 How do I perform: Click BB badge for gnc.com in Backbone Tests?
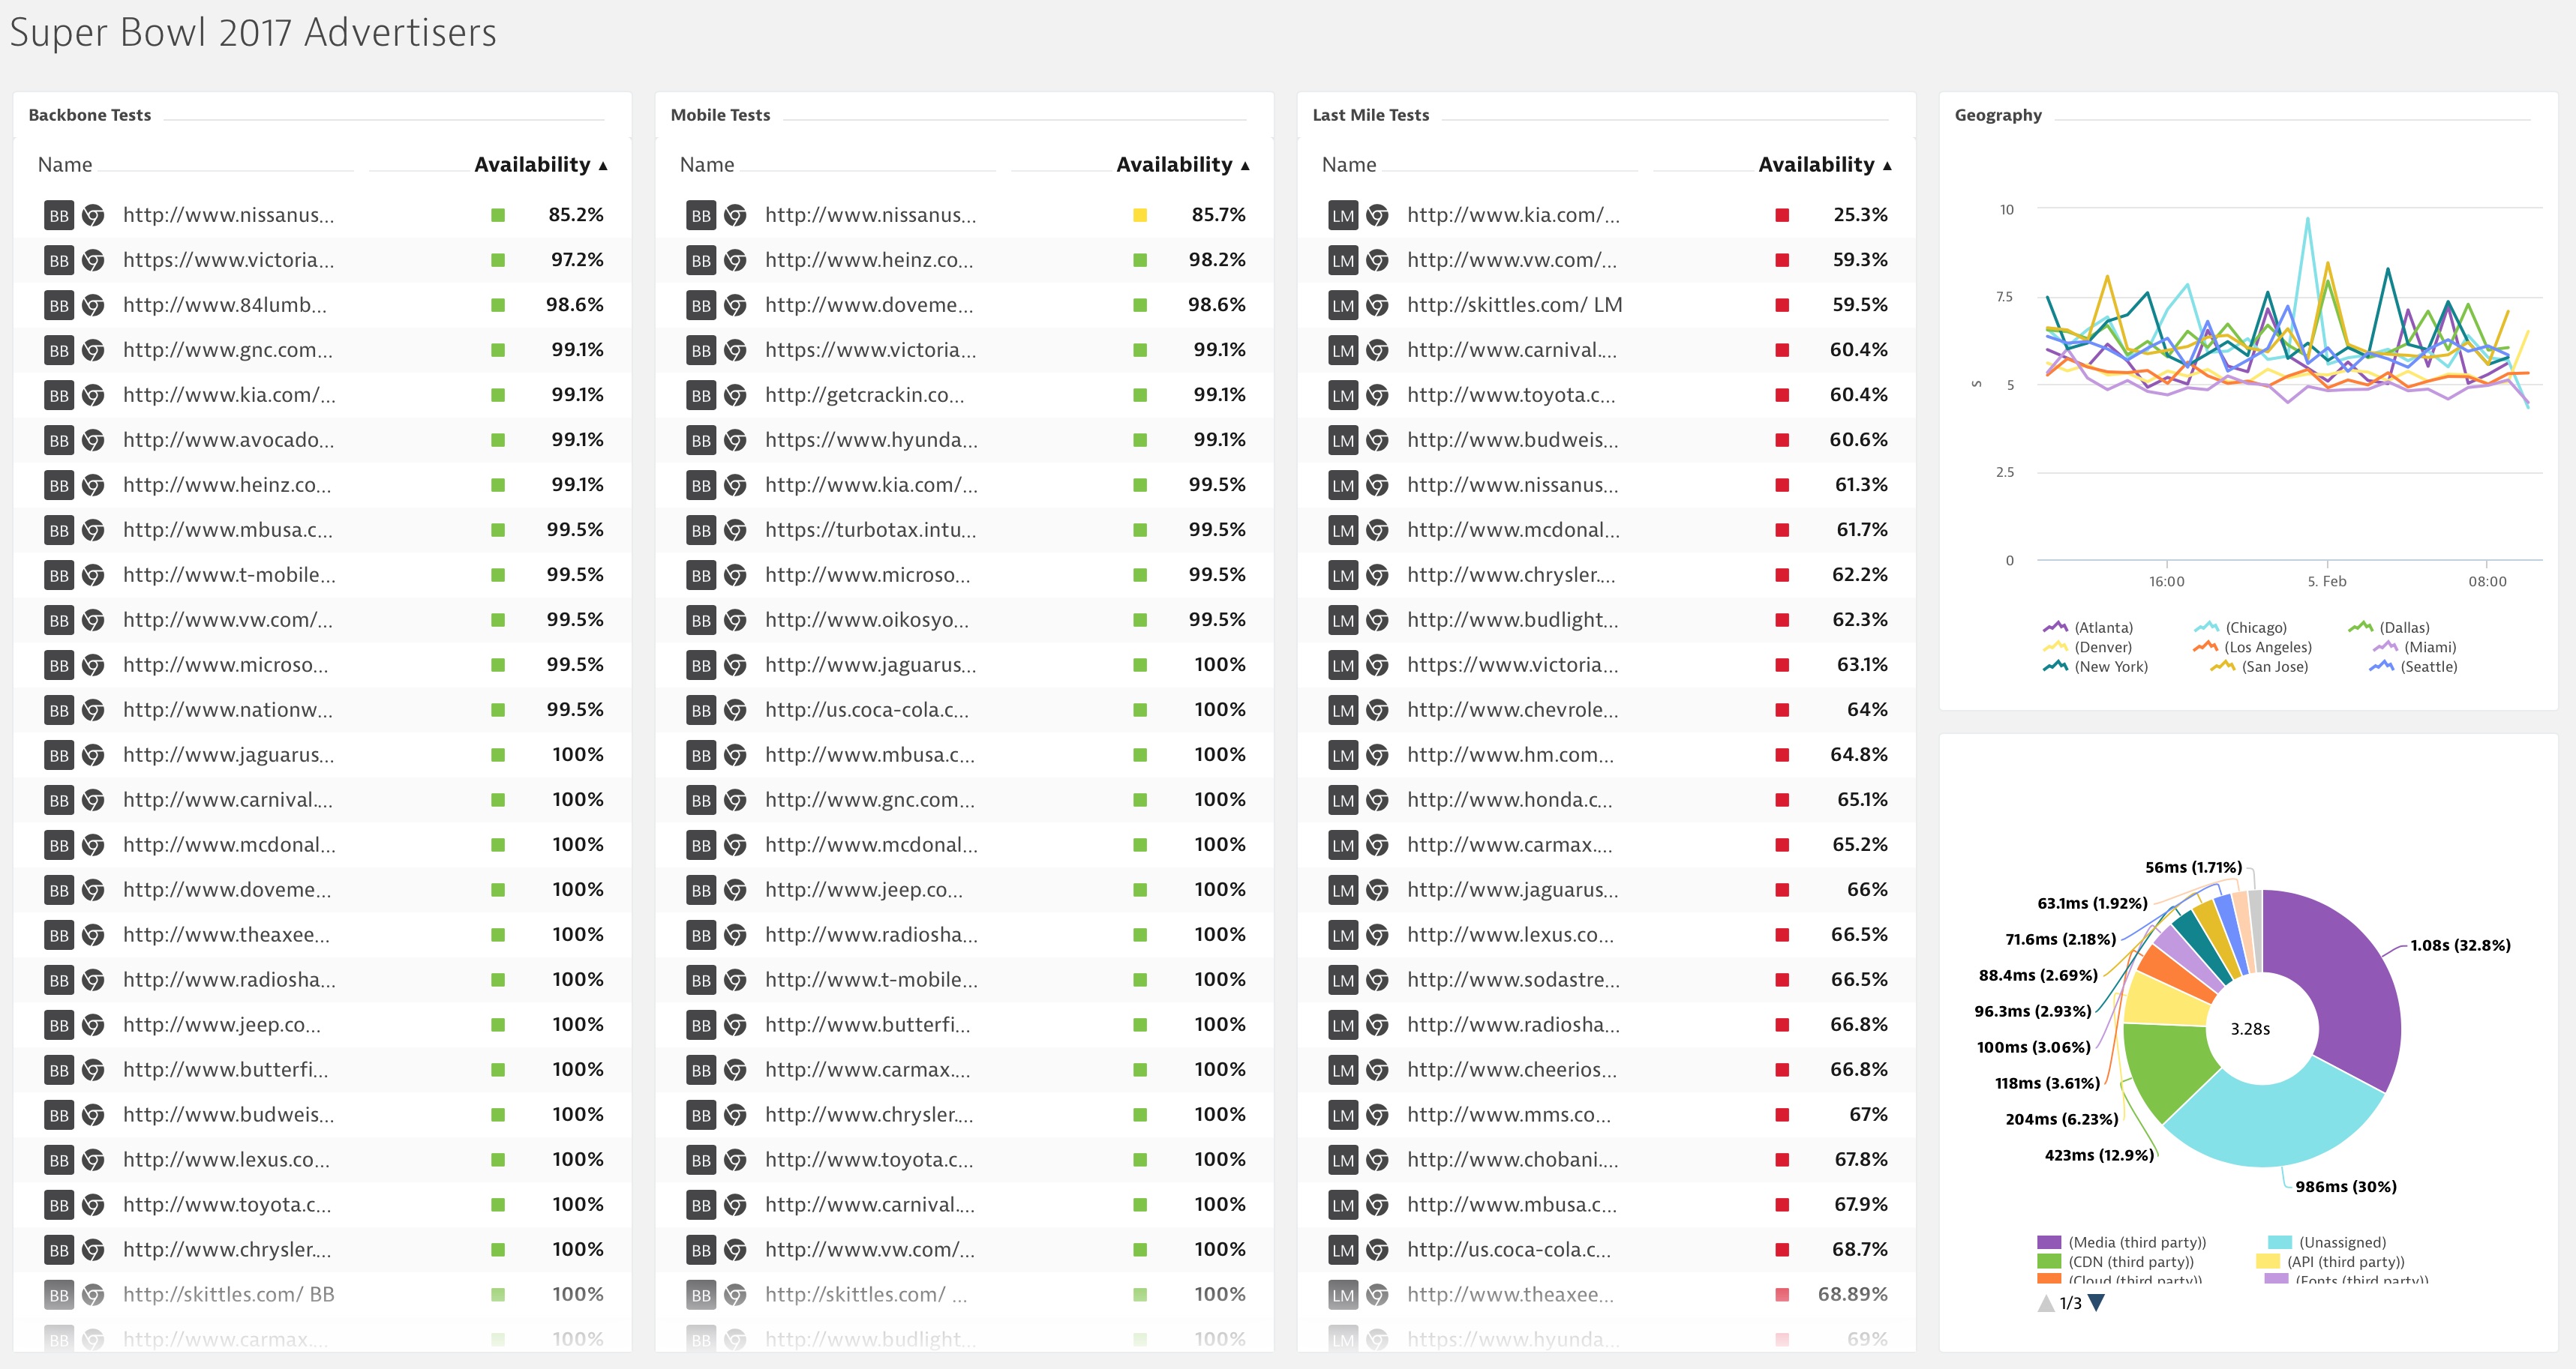coord(59,349)
